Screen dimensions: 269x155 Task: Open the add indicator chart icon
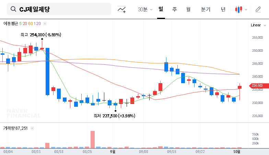click(x=121, y=9)
